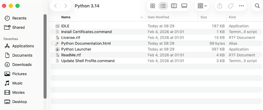Click the Downloads arrow icon

tap(7, 65)
